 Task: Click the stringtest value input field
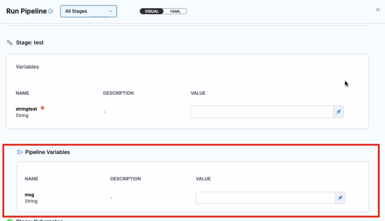262,112
